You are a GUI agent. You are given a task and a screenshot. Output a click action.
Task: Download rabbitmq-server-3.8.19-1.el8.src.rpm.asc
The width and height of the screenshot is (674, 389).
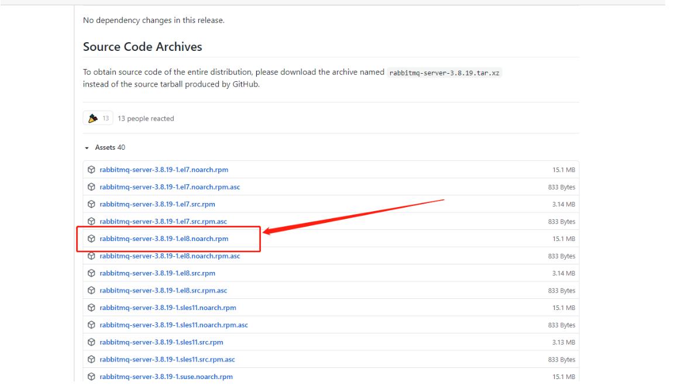click(163, 290)
